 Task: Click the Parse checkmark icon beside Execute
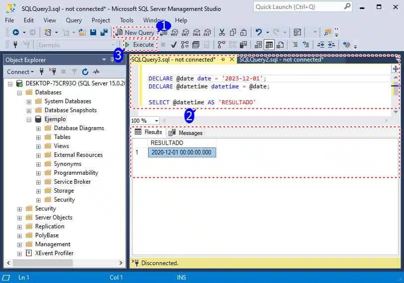[174, 45]
